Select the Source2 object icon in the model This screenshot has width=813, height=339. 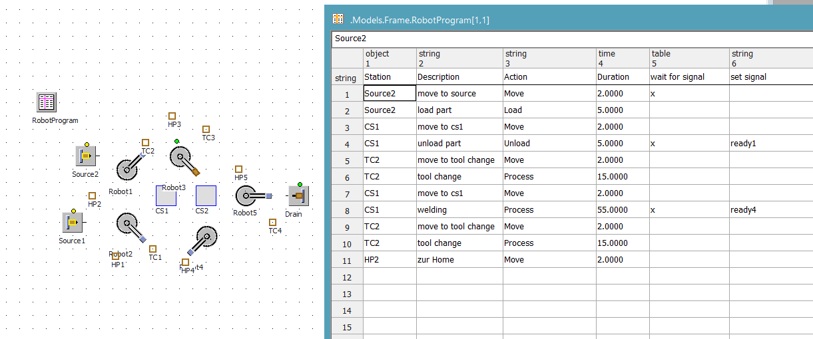click(85, 156)
